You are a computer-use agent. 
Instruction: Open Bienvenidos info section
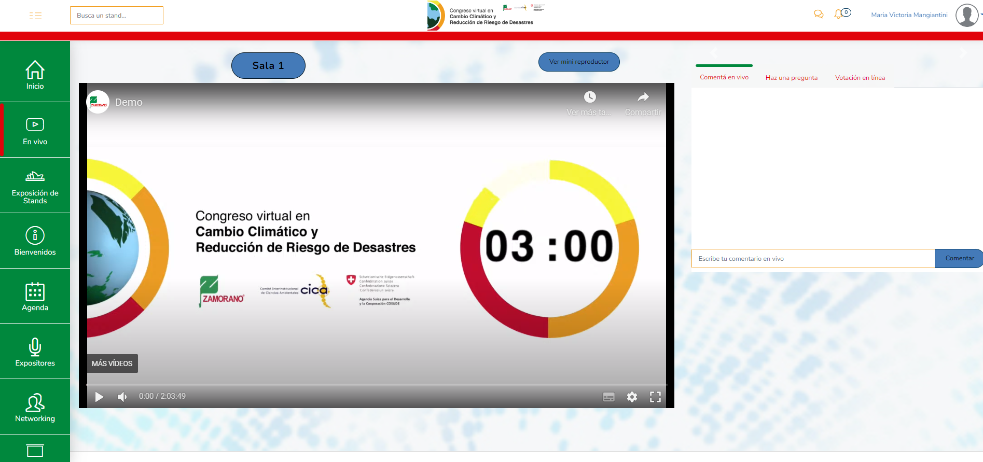tap(35, 241)
